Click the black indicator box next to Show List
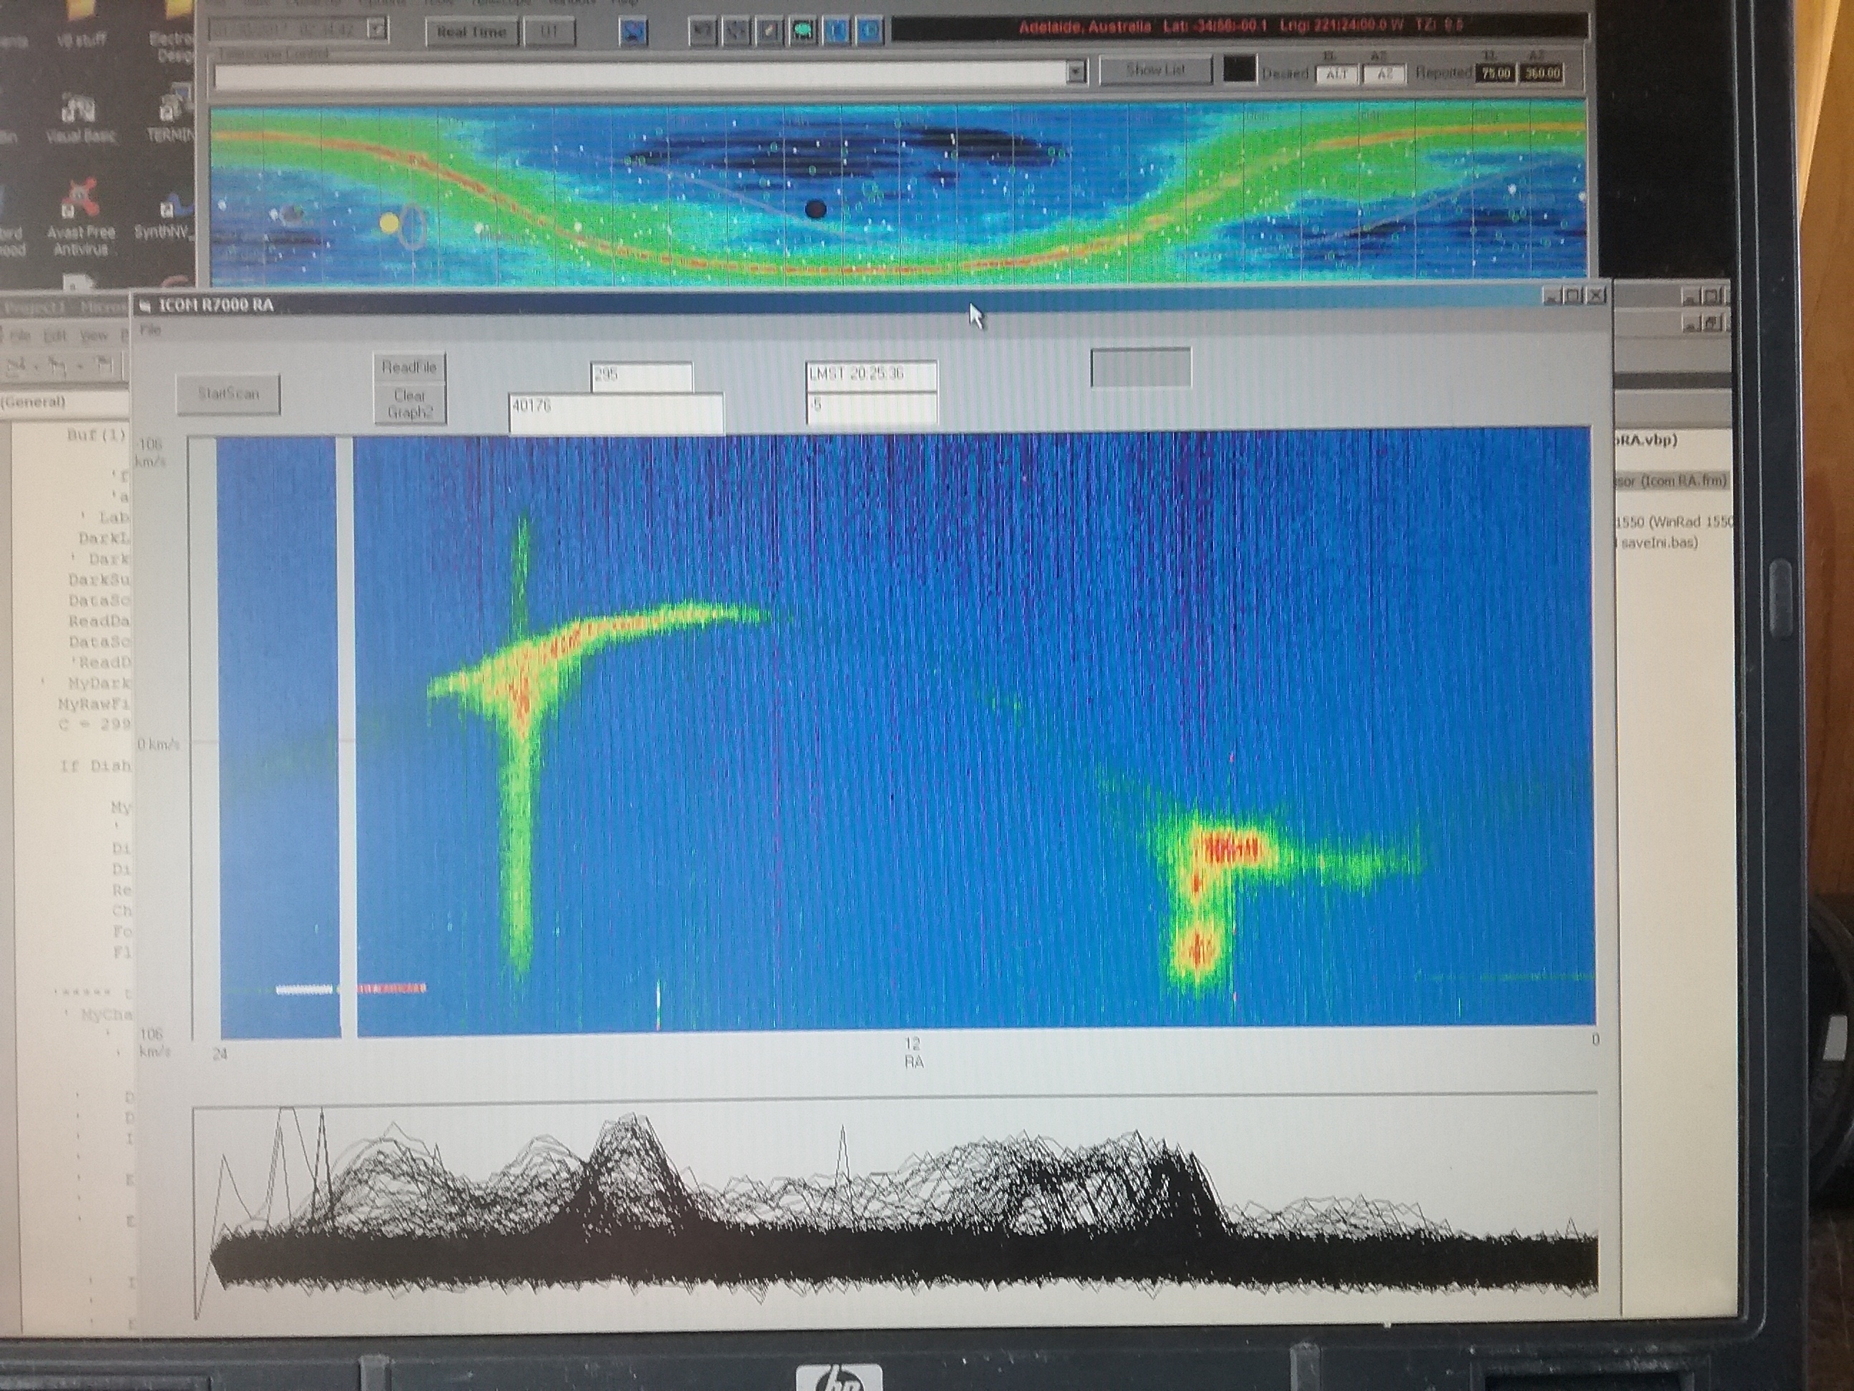The height and width of the screenshot is (1391, 1854). pyautogui.click(x=1239, y=70)
